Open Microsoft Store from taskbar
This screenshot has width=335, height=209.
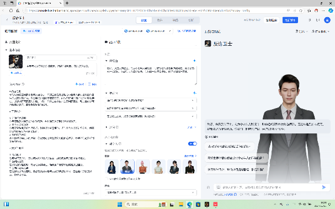(x=198, y=204)
